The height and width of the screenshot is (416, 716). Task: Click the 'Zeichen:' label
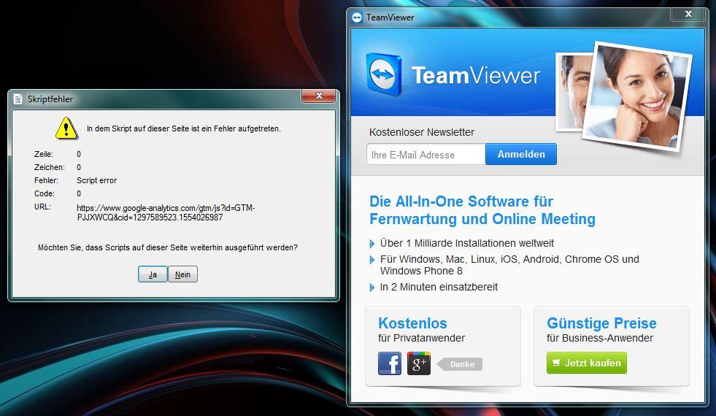(x=50, y=167)
